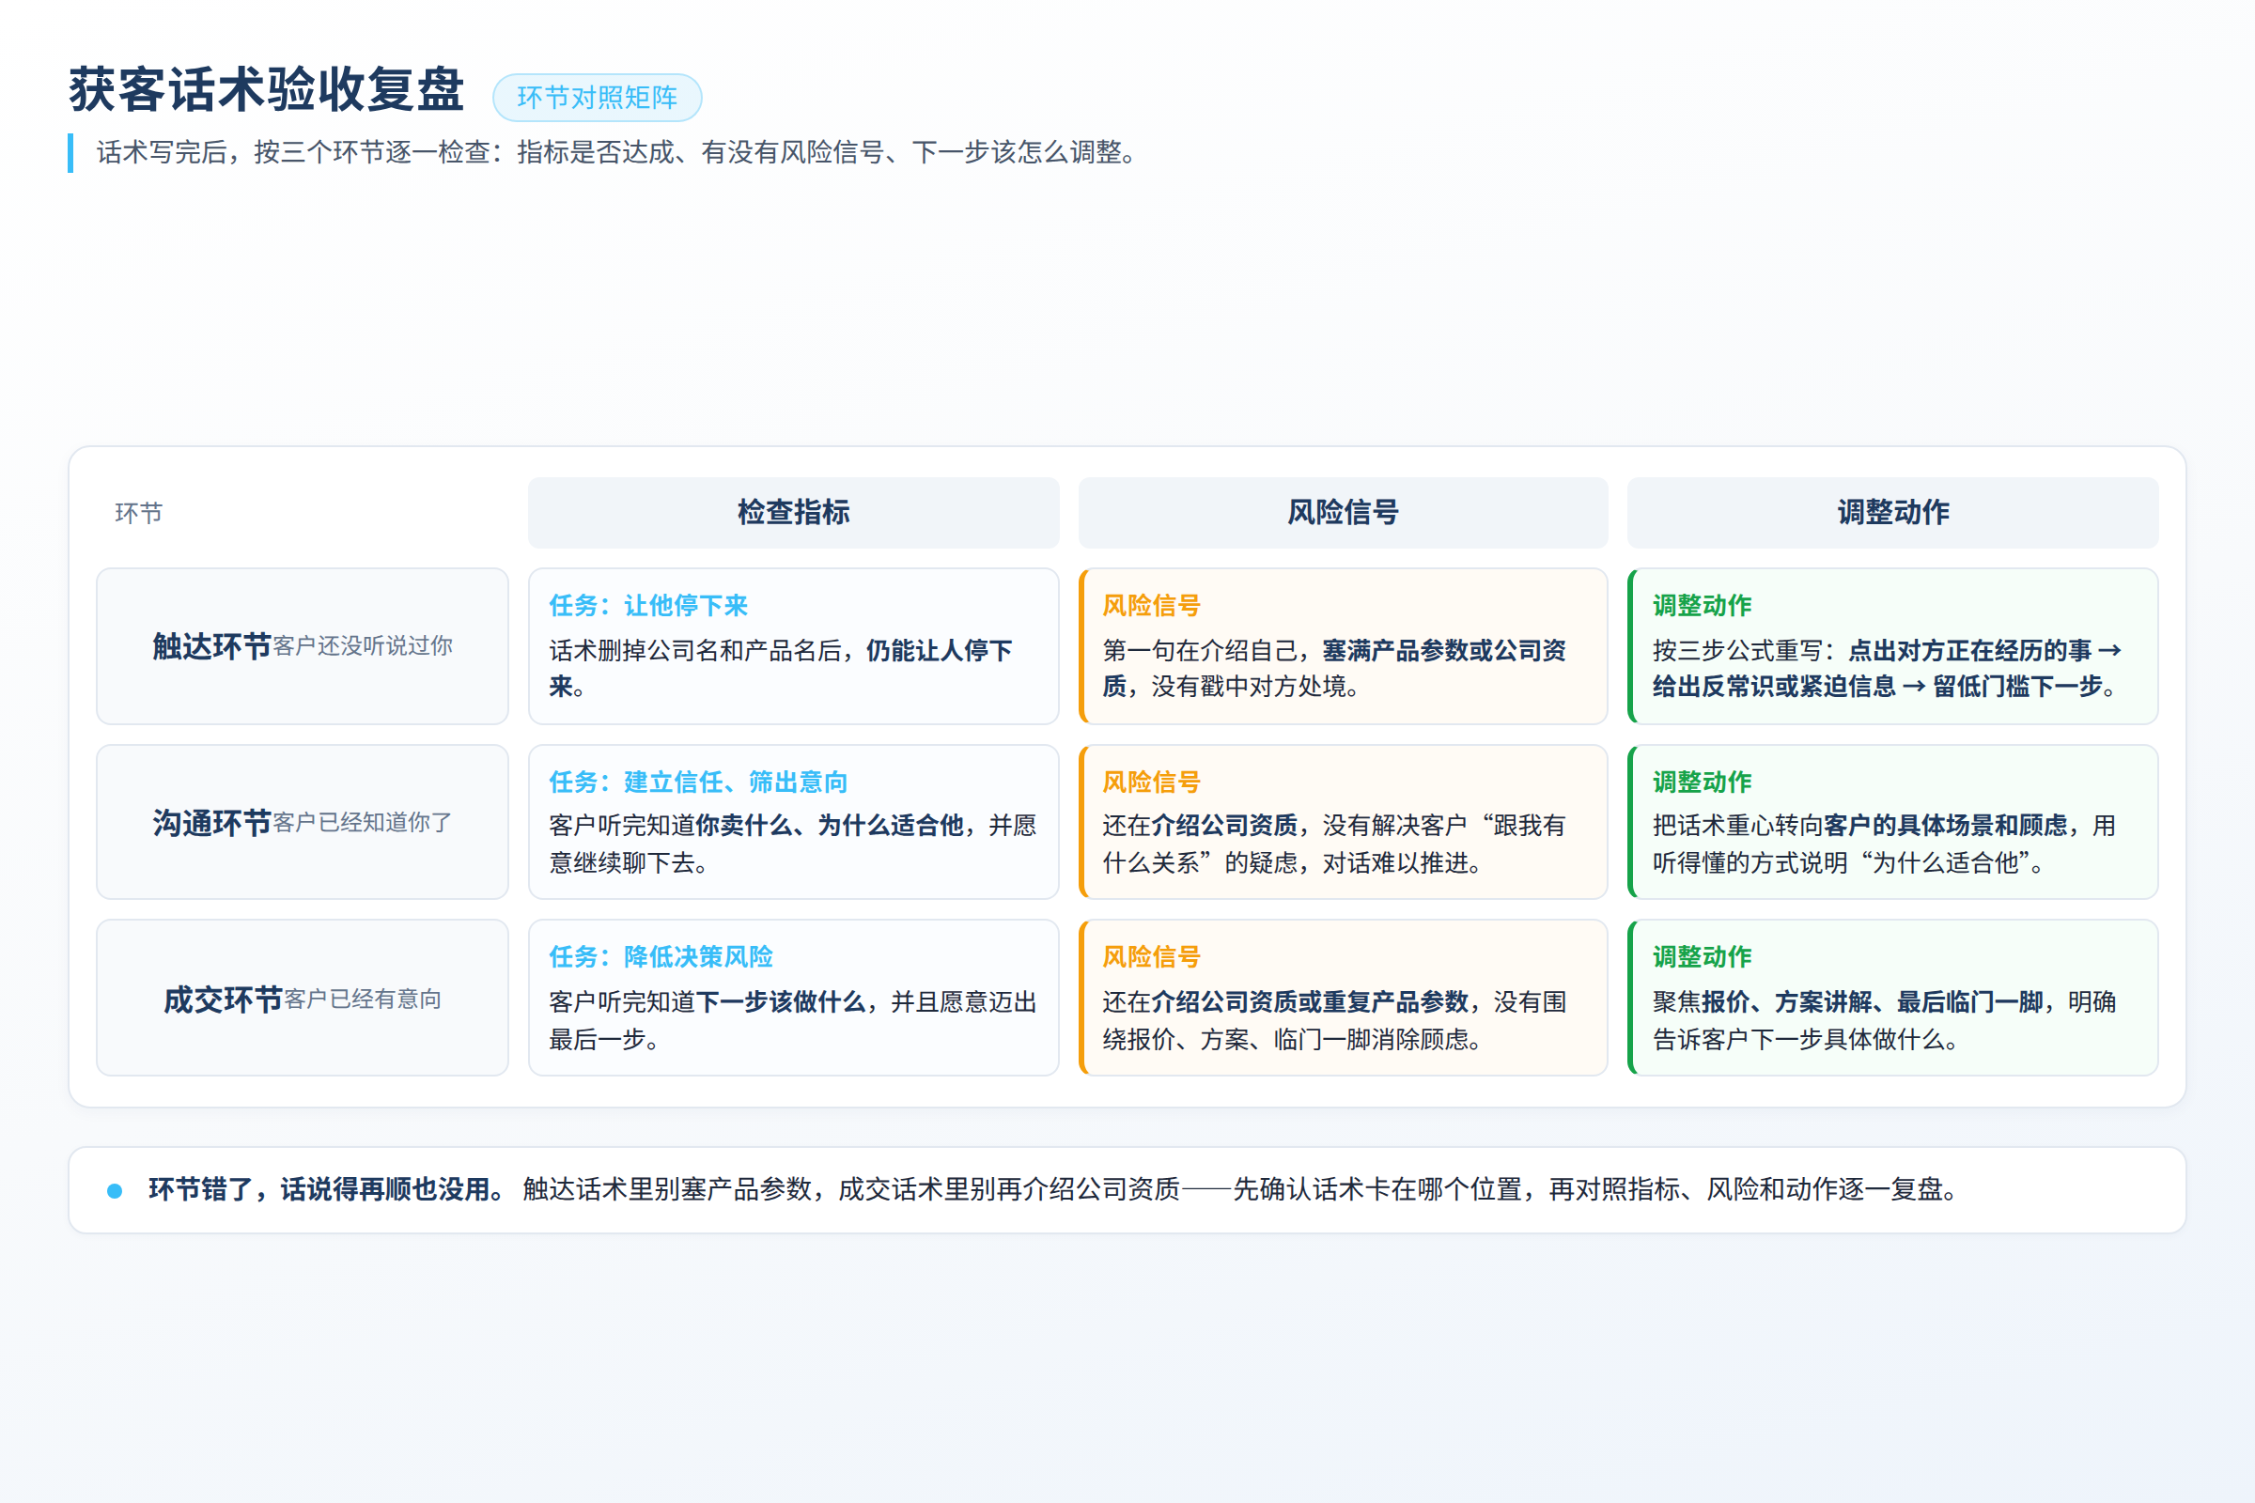This screenshot has width=2255, height=1503.
Task: Click 客户还没听说过你 caption
Action: (x=363, y=646)
